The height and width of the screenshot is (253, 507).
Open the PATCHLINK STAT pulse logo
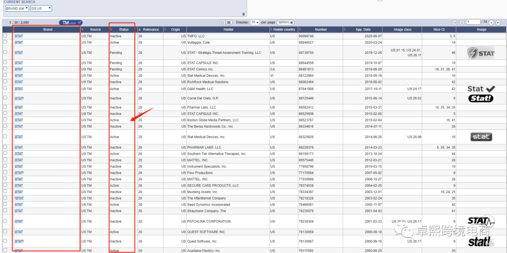[x=481, y=221]
